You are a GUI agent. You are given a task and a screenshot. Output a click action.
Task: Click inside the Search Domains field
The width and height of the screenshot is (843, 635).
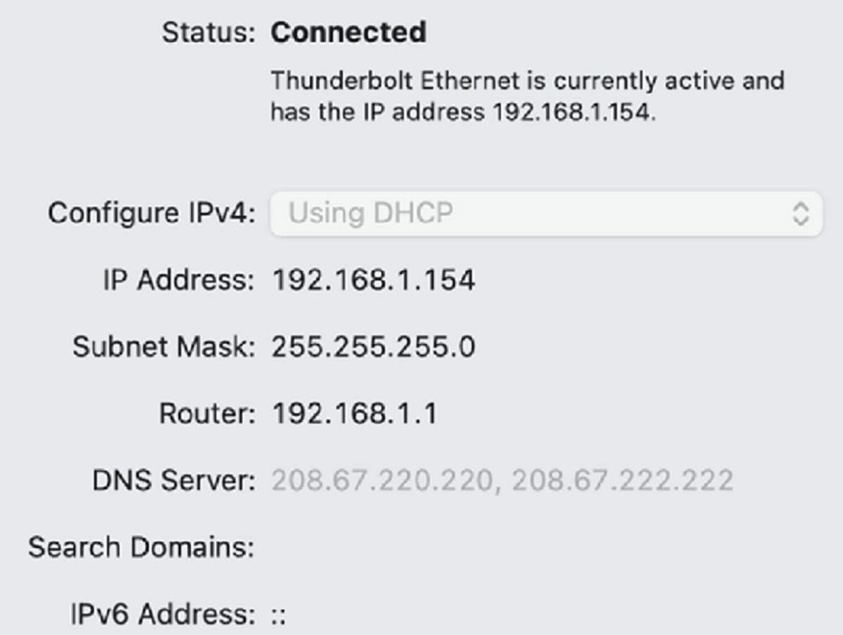421,546
